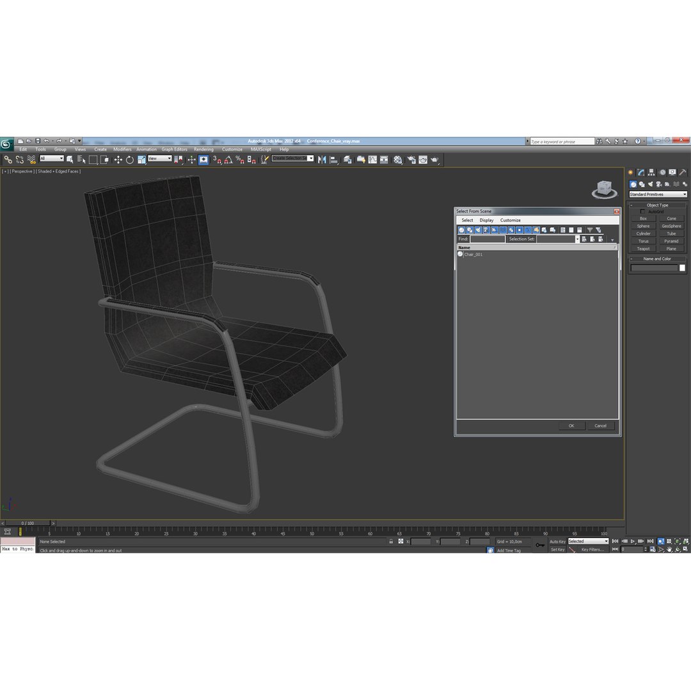Click the Align tool in main toolbar
Screen dimensions: 691x691
(334, 159)
